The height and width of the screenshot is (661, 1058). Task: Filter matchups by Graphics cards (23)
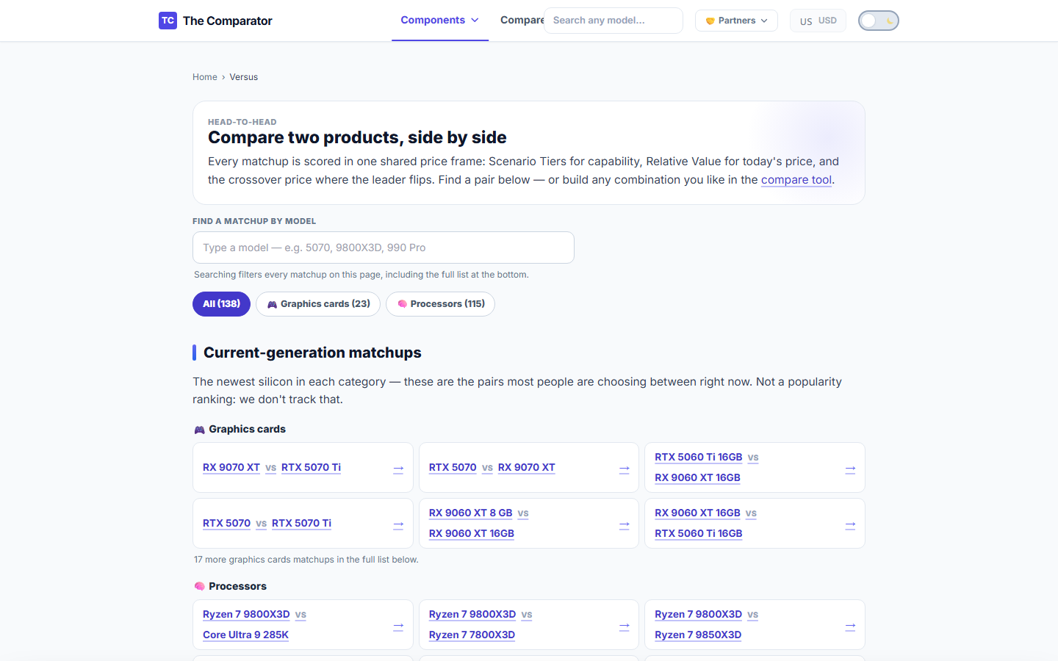click(x=318, y=304)
